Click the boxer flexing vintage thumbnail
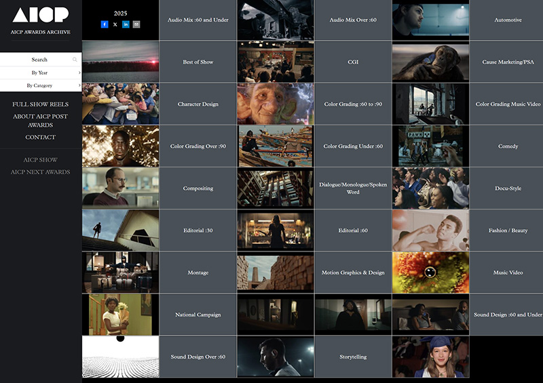 point(430,230)
